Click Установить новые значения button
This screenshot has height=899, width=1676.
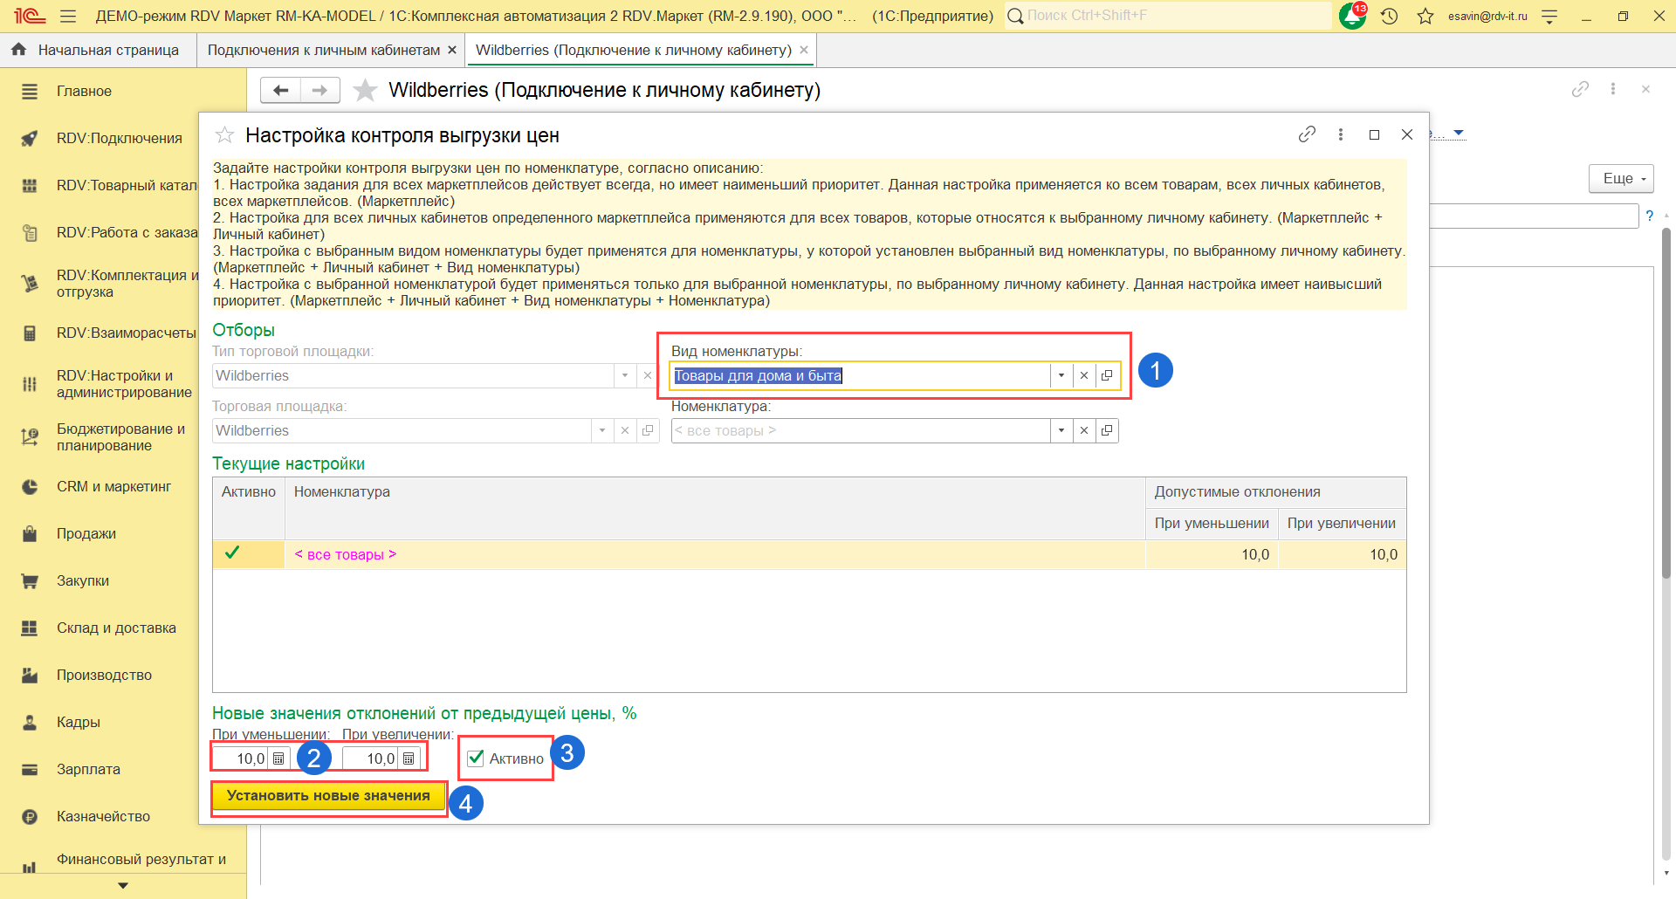tap(328, 796)
